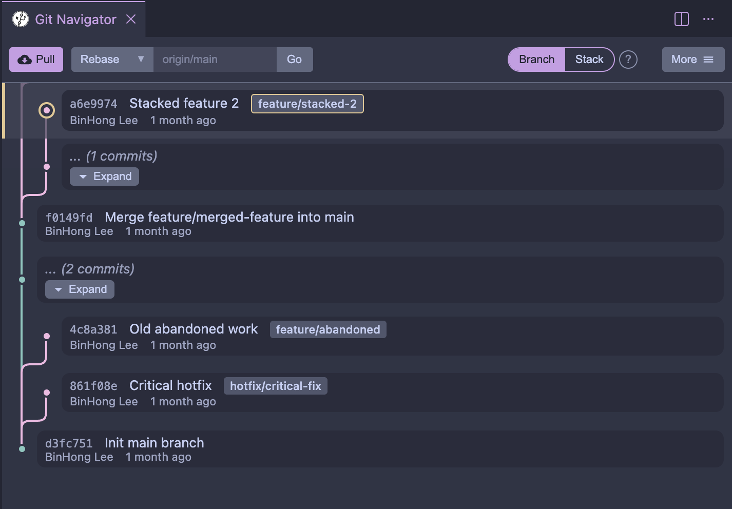
Task: Open the More menu
Action: click(x=688, y=59)
